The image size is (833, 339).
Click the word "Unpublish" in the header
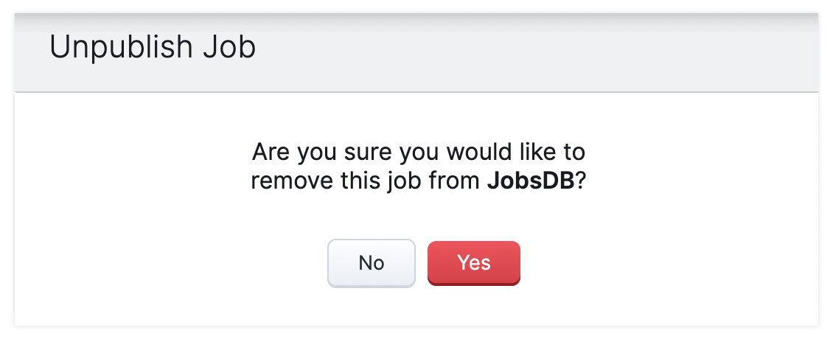click(x=119, y=48)
